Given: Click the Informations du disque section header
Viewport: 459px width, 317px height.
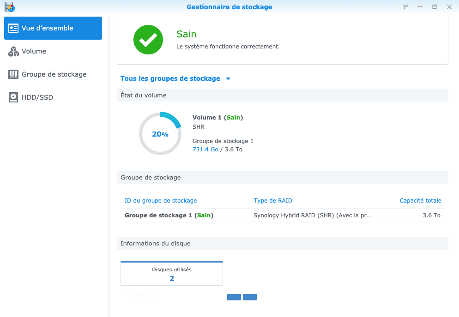Looking at the screenshot, I should tap(283, 243).
